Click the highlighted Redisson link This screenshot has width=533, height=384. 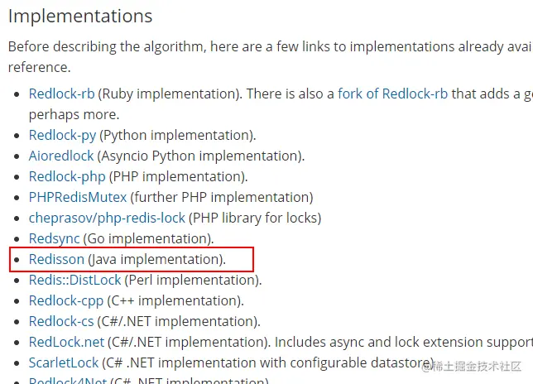[x=56, y=259]
